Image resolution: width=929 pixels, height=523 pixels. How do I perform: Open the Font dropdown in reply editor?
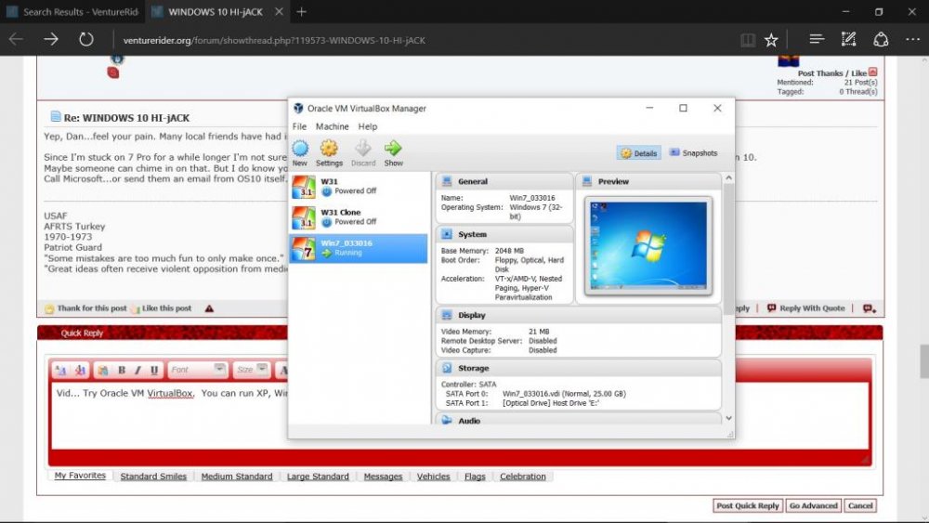click(x=198, y=370)
